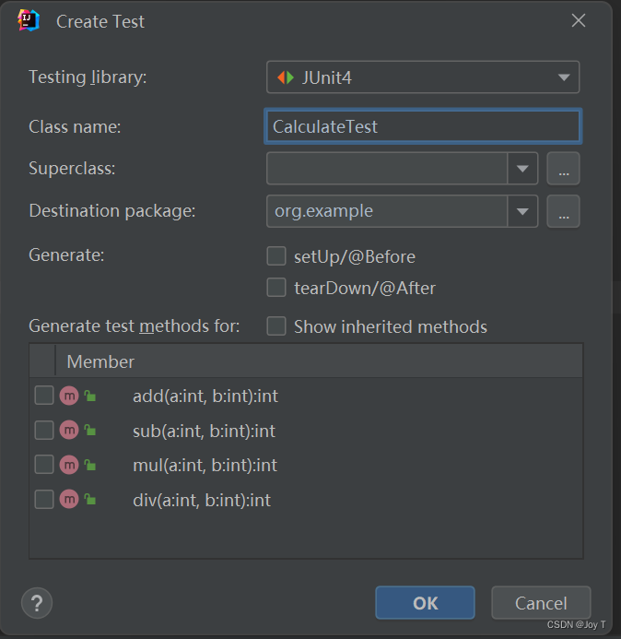Open the Testing library JUnit4 dropdown

click(423, 77)
